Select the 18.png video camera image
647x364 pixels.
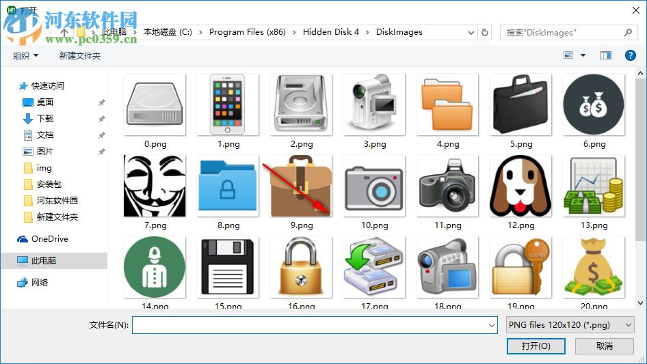tap(447, 267)
